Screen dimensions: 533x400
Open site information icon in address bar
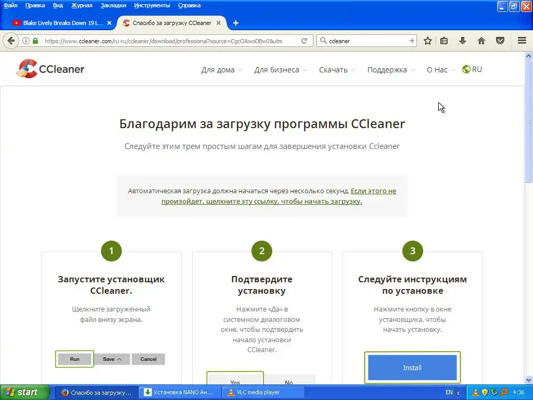point(26,41)
